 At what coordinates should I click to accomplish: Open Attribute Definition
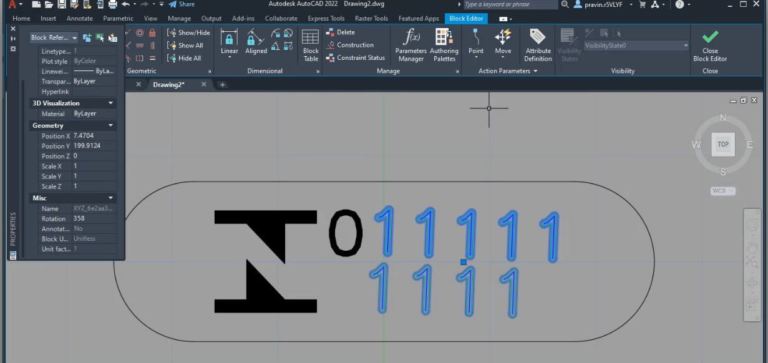(x=538, y=46)
